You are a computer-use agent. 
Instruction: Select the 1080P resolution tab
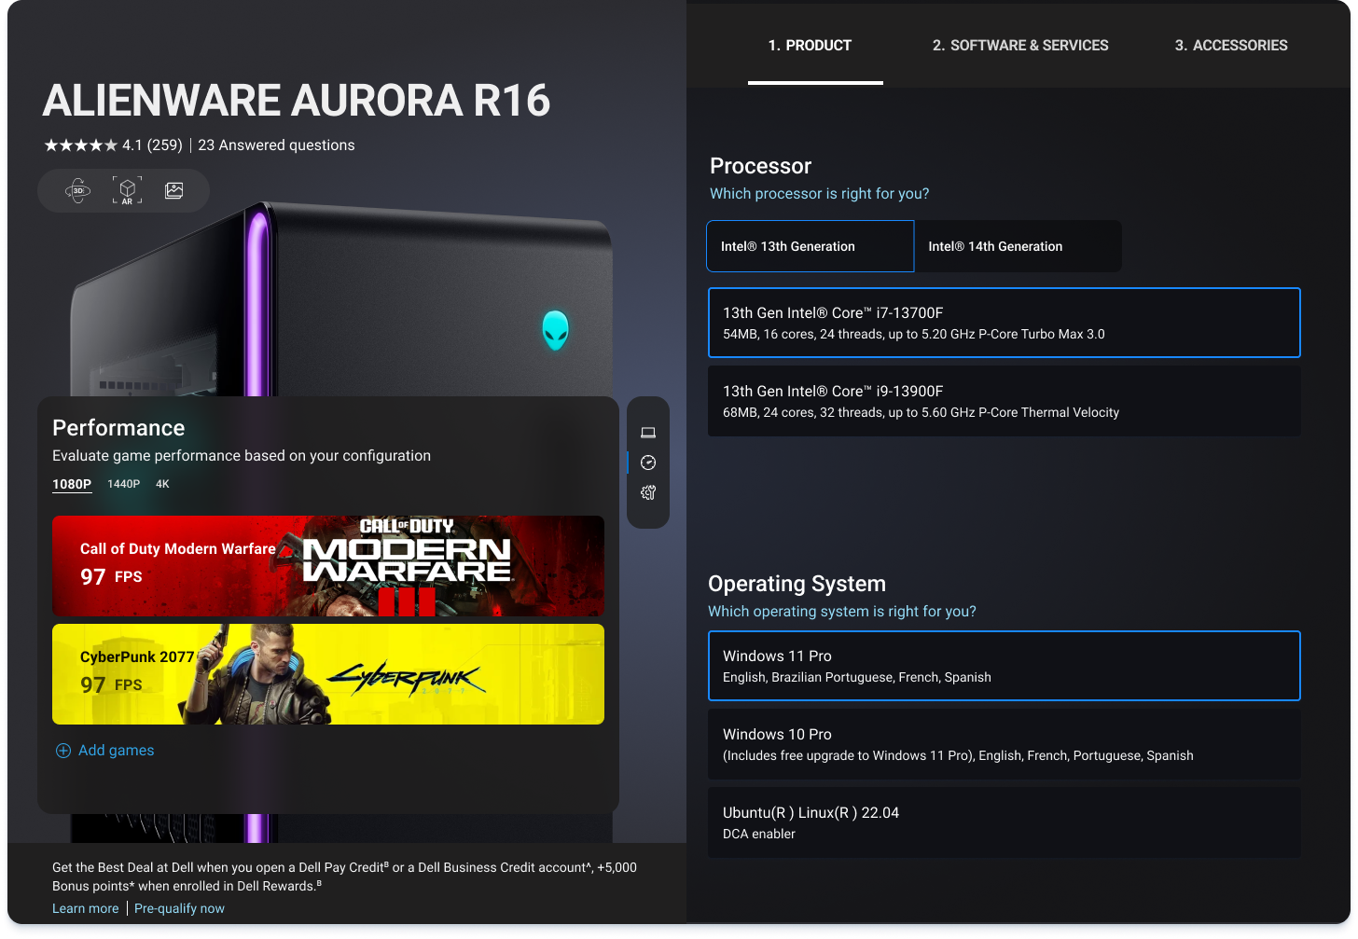[72, 484]
